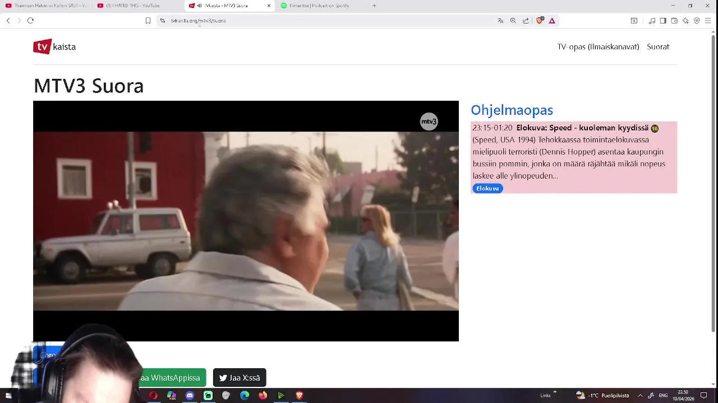
Task: Open the Brave Wallet icon
Action: click(674, 21)
